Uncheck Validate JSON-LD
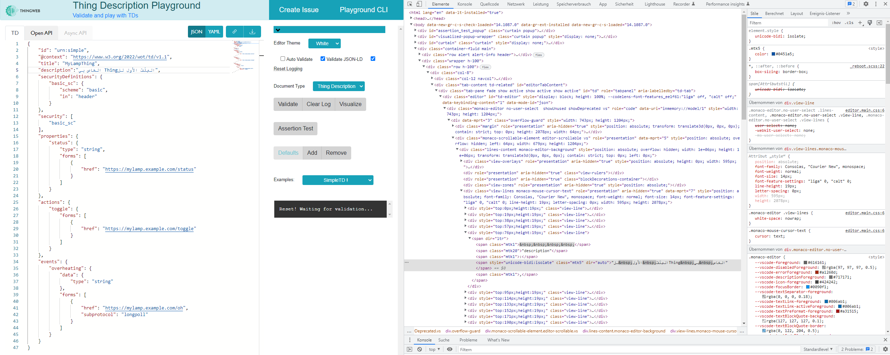890x355 pixels. (323, 59)
